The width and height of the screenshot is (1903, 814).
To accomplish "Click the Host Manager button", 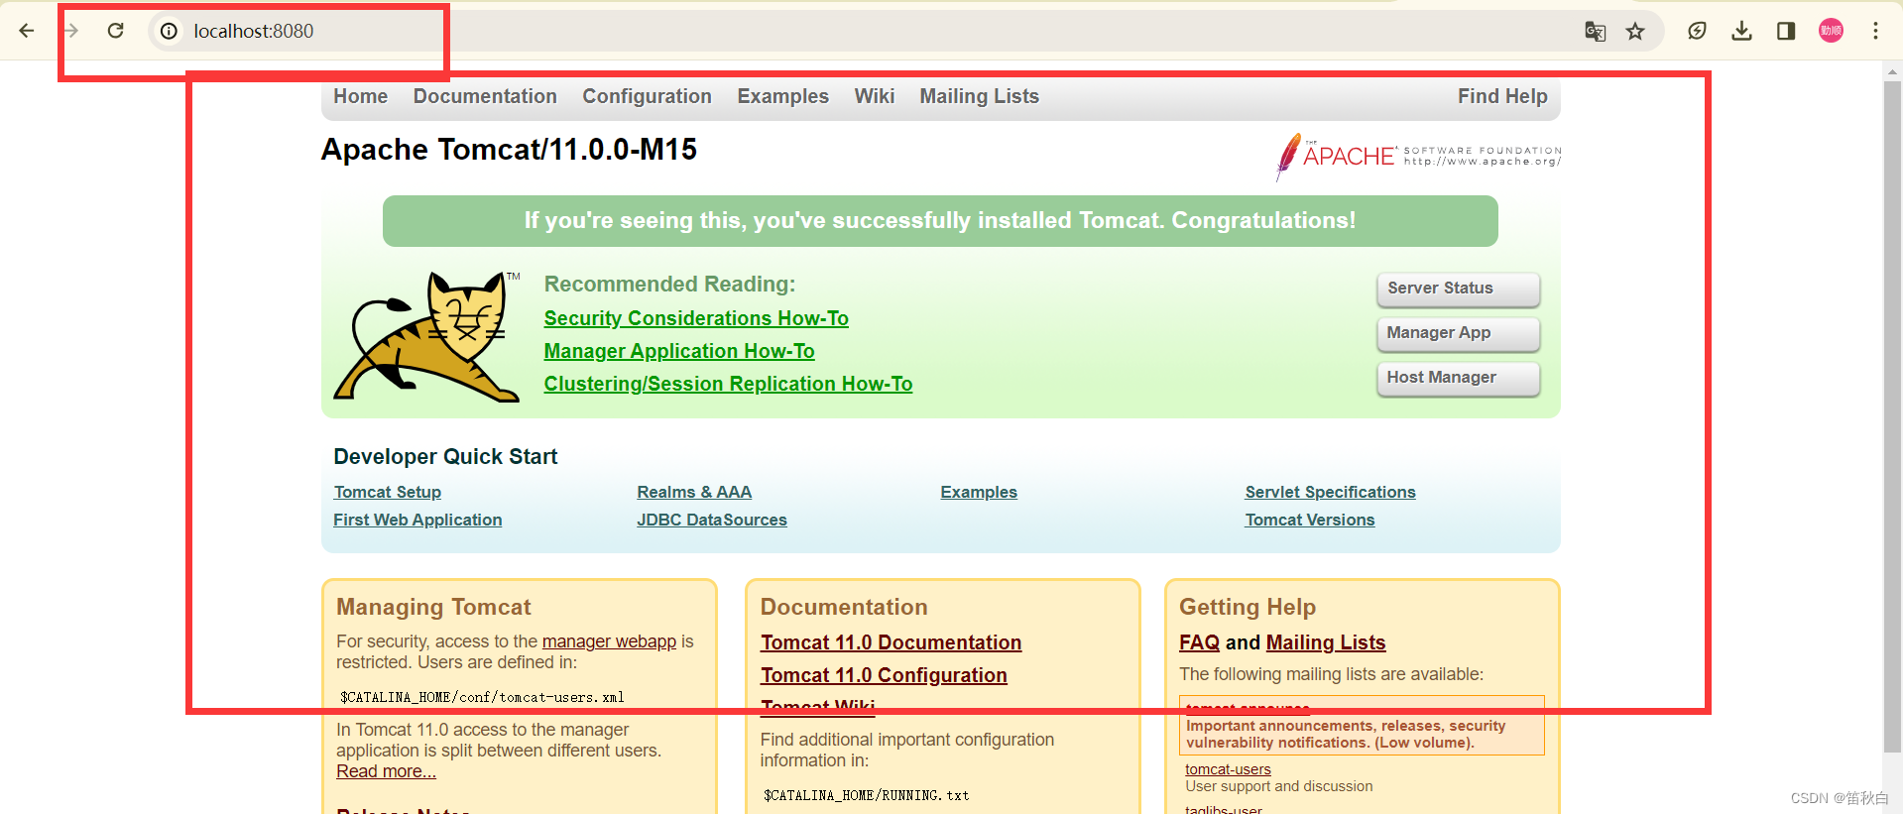I will 1458,378.
